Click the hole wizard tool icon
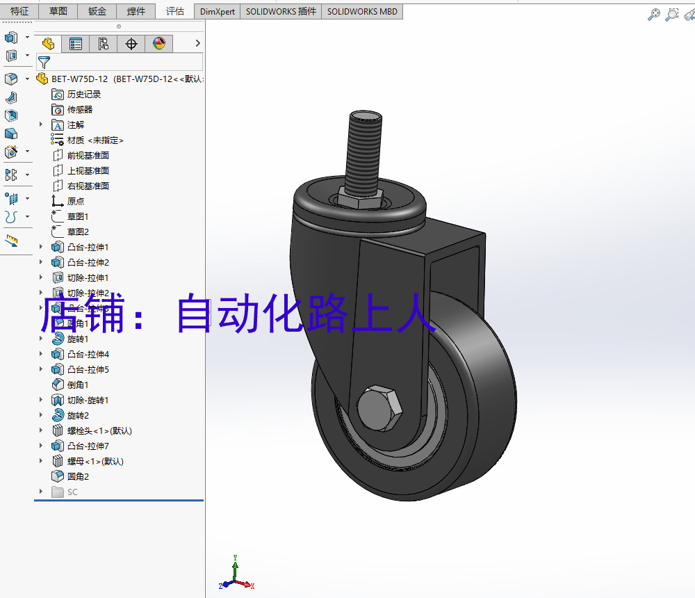 11,152
